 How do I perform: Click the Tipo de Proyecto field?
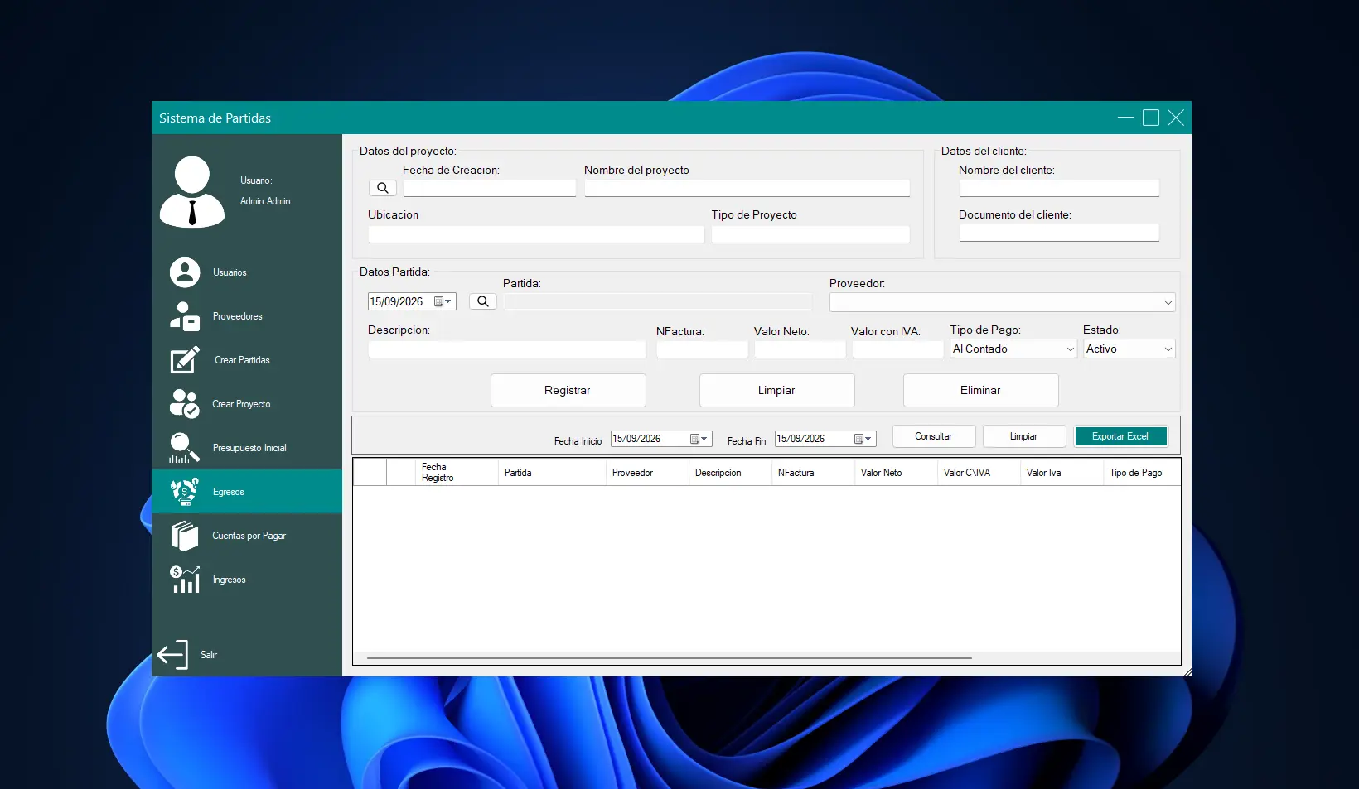pos(810,234)
